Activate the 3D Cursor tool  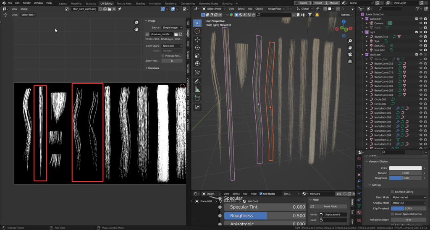(x=197, y=31)
